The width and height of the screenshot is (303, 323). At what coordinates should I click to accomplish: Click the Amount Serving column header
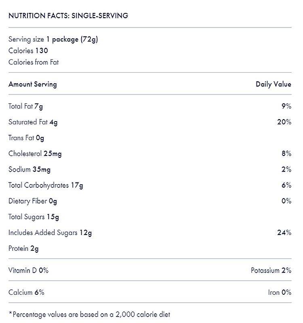[x=33, y=84]
